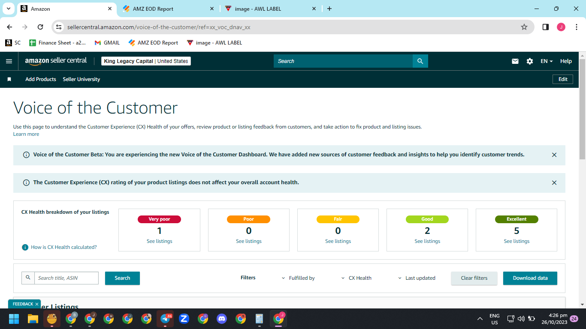Focus the Search title, ASIN field
The height and width of the screenshot is (329, 586).
66,278
